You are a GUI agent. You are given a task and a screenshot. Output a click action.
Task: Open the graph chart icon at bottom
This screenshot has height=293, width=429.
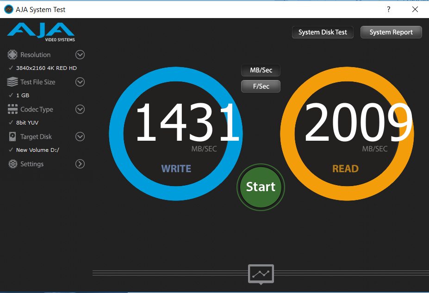click(x=261, y=274)
